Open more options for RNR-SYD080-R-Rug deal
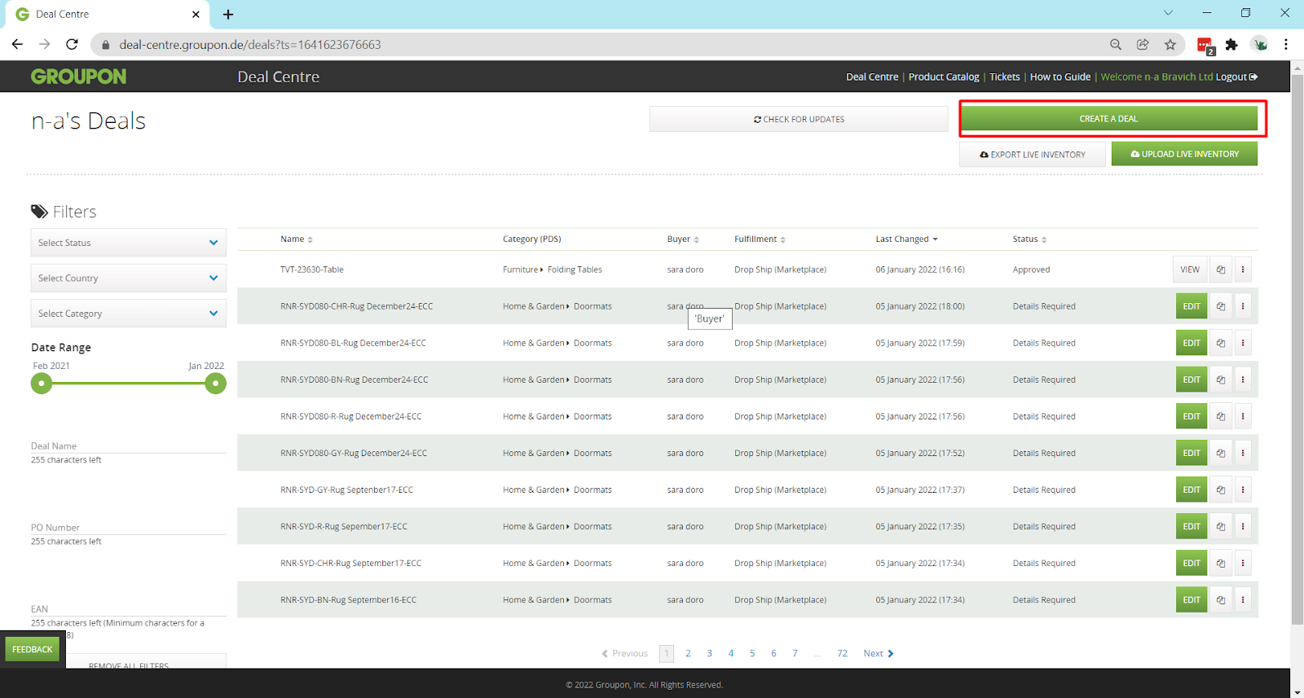This screenshot has width=1304, height=698. tap(1243, 416)
